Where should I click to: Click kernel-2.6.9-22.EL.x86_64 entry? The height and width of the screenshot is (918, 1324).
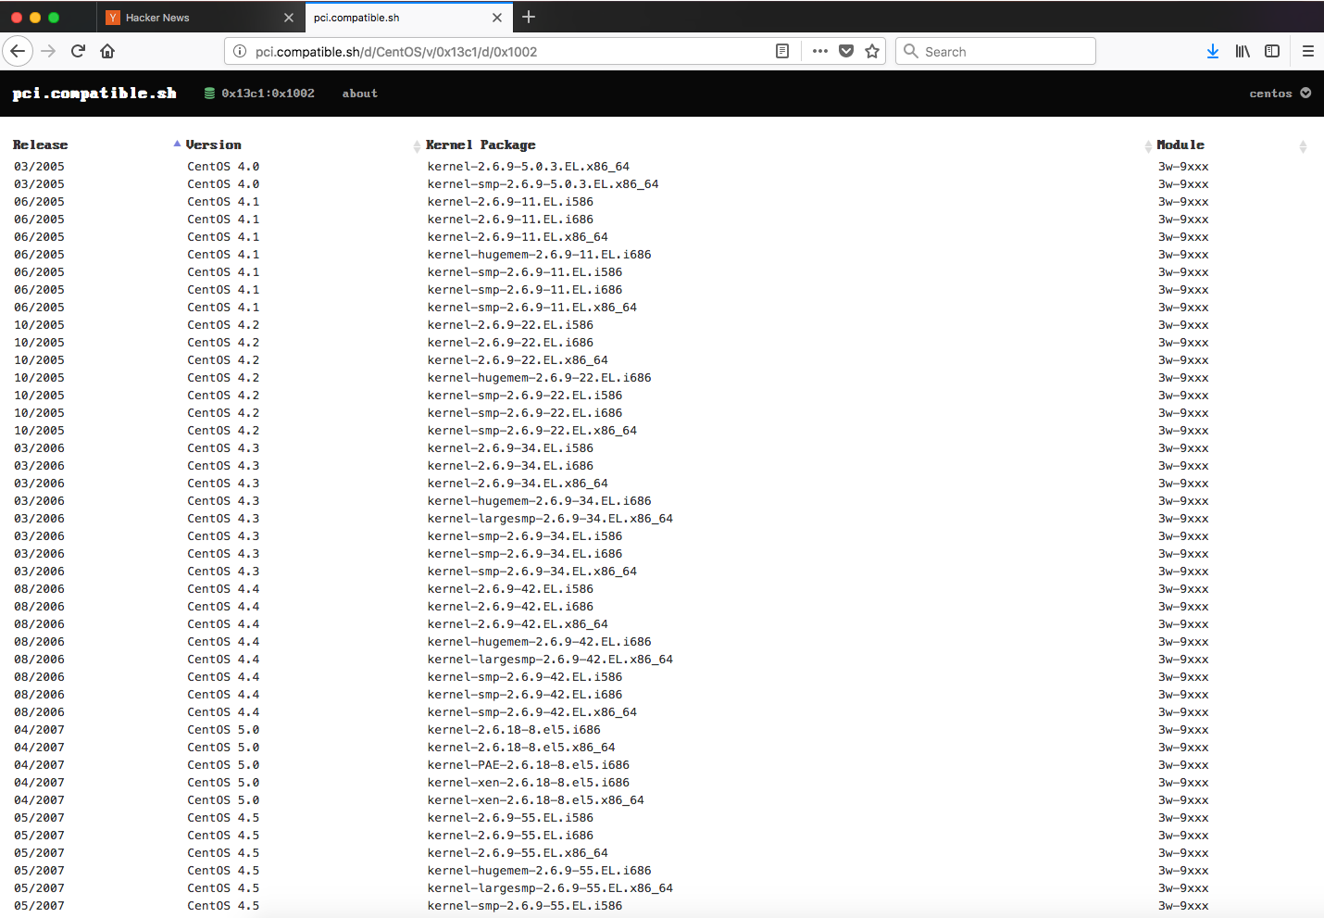518,360
